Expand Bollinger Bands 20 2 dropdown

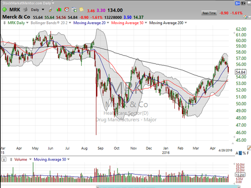point(70,23)
